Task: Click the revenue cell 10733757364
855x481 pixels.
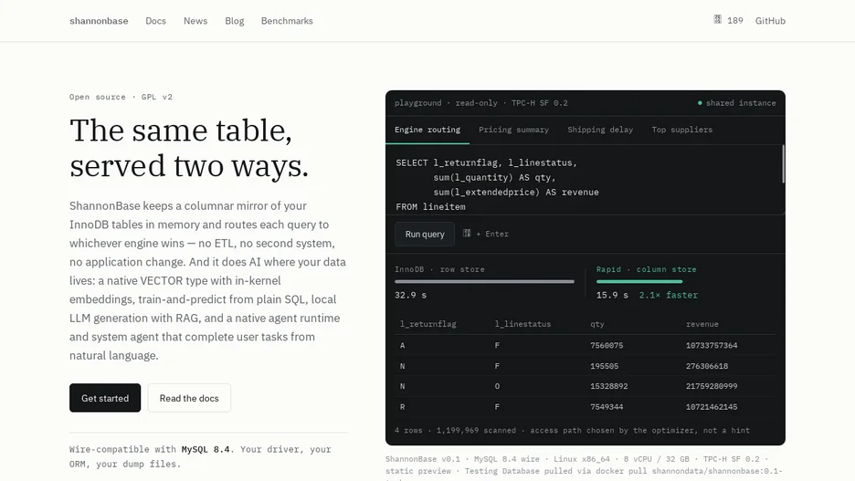Action: [712, 345]
